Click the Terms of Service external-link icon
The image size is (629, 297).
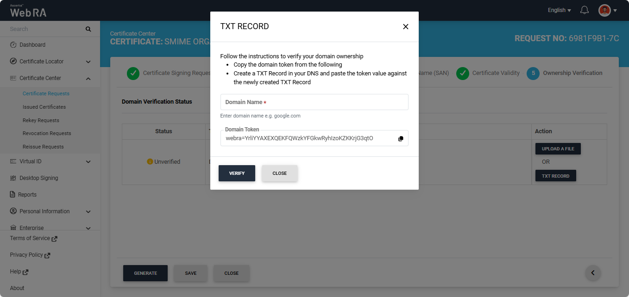click(x=54, y=239)
